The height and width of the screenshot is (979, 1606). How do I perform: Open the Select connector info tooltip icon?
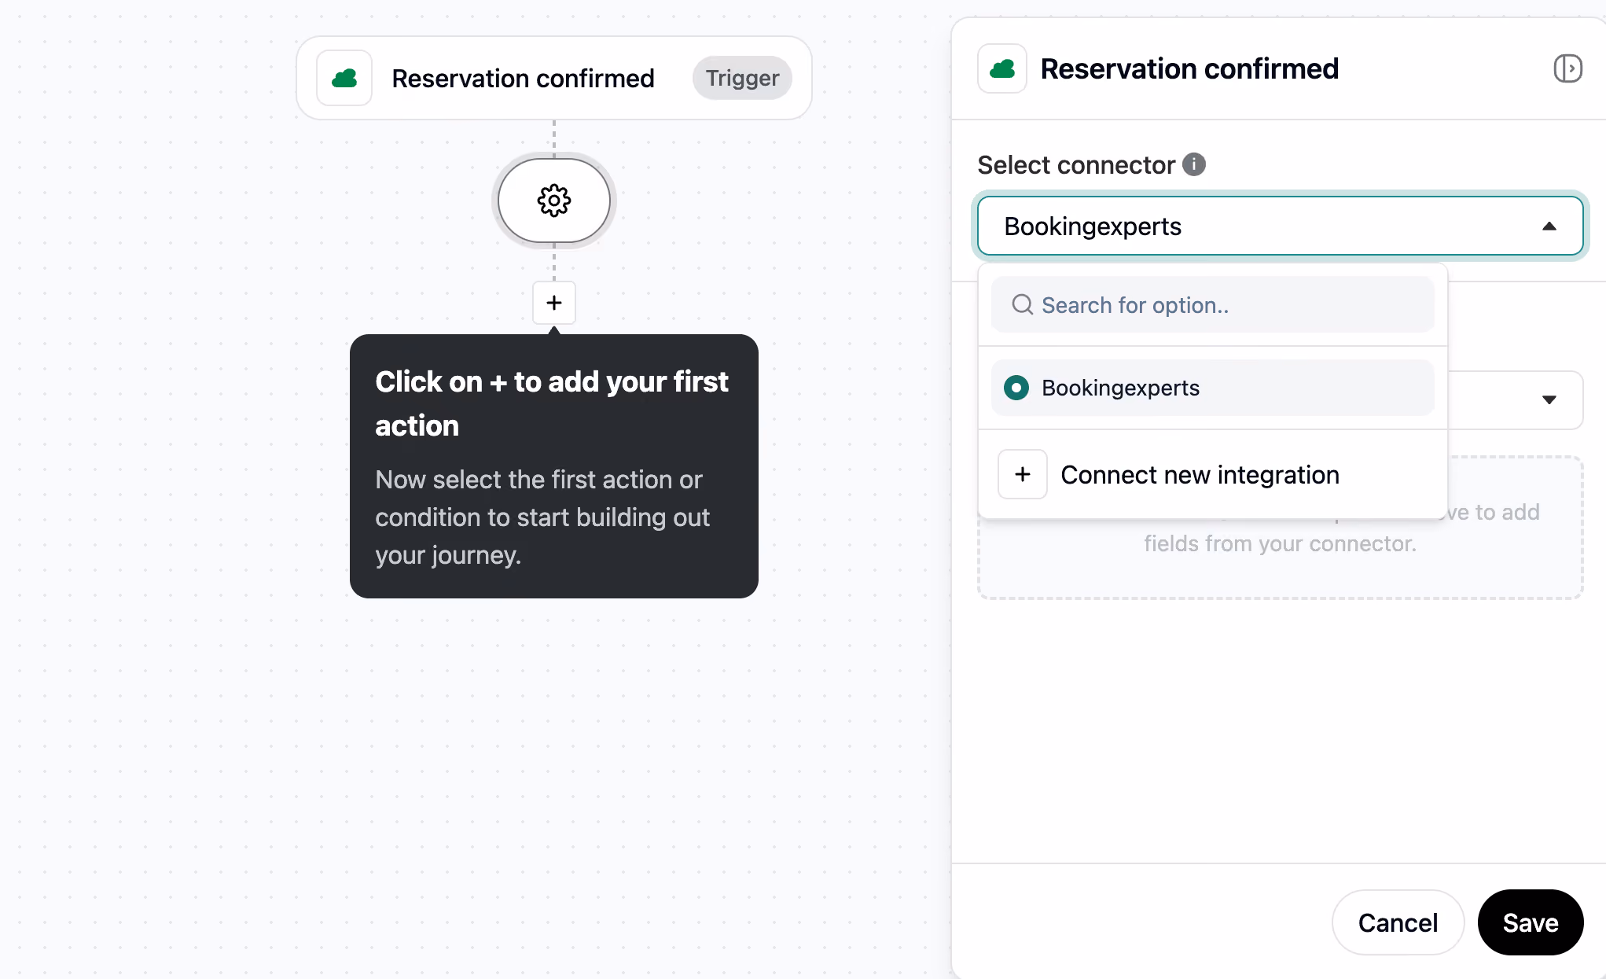coord(1194,164)
